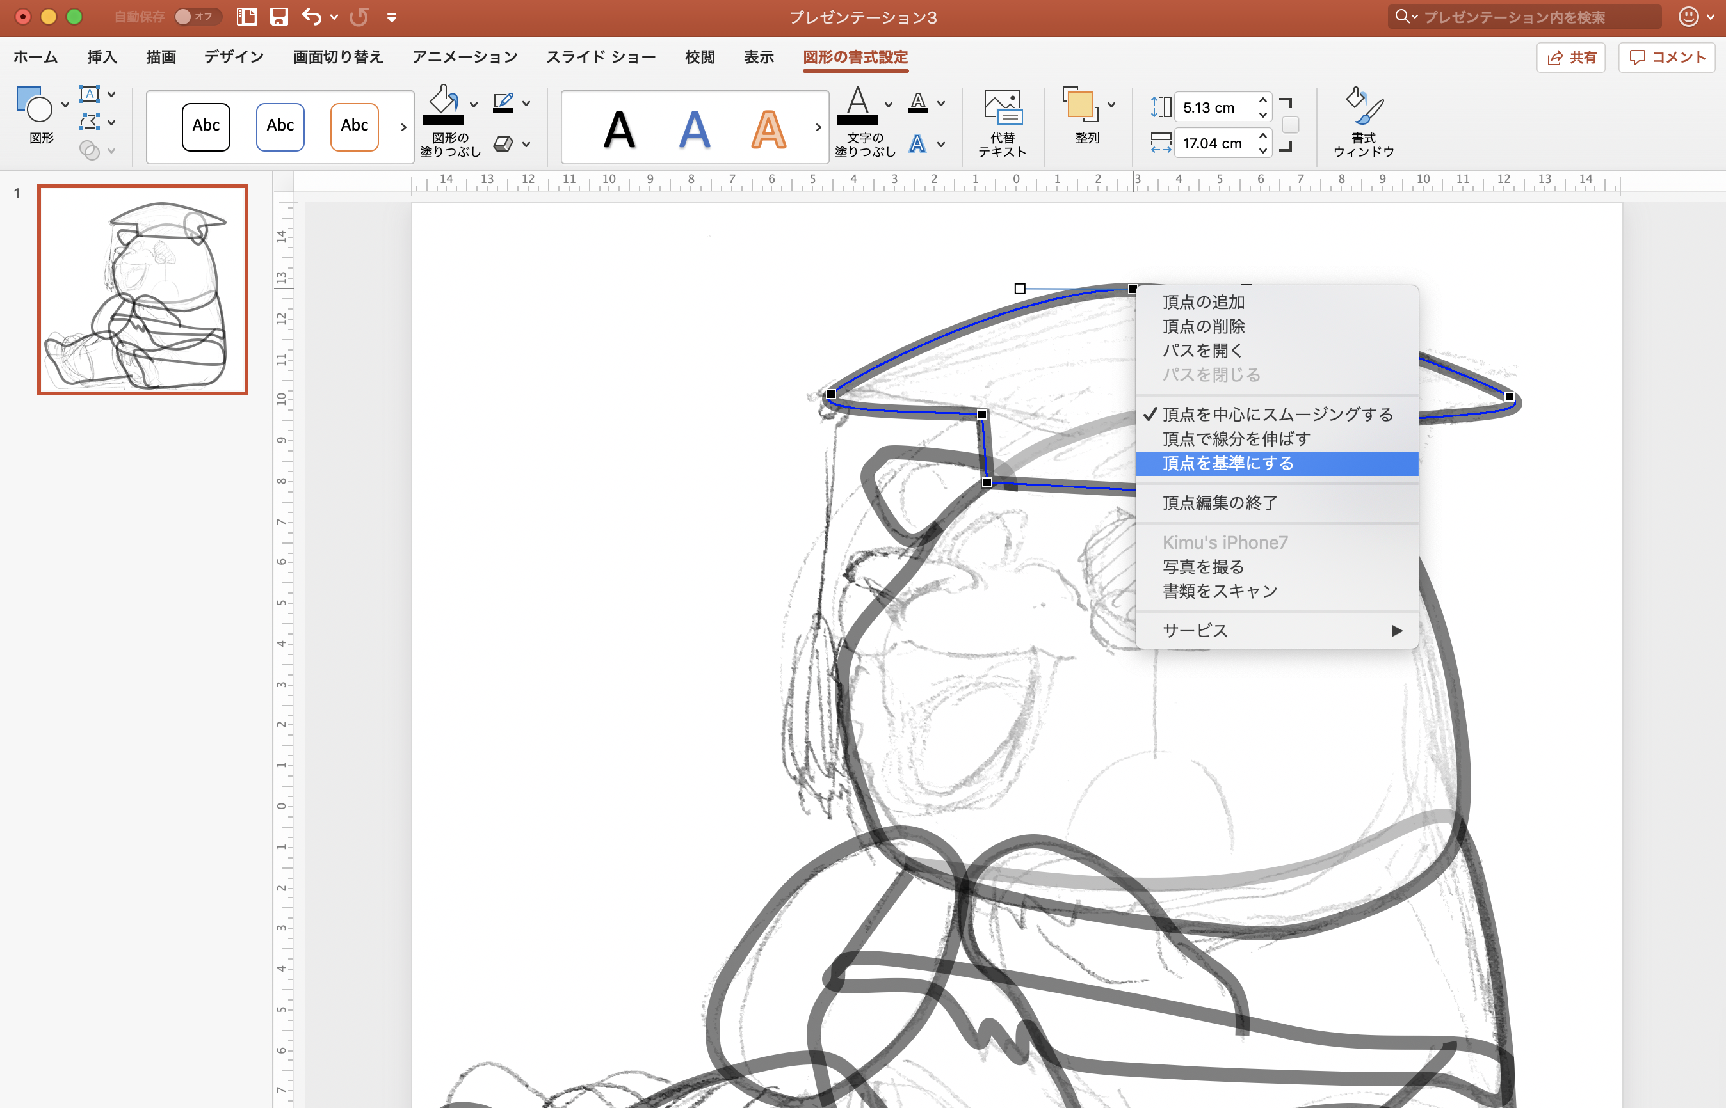This screenshot has width=1726, height=1108.
Task: Choose 頂点の削除 in context menu
Action: click(1277, 327)
